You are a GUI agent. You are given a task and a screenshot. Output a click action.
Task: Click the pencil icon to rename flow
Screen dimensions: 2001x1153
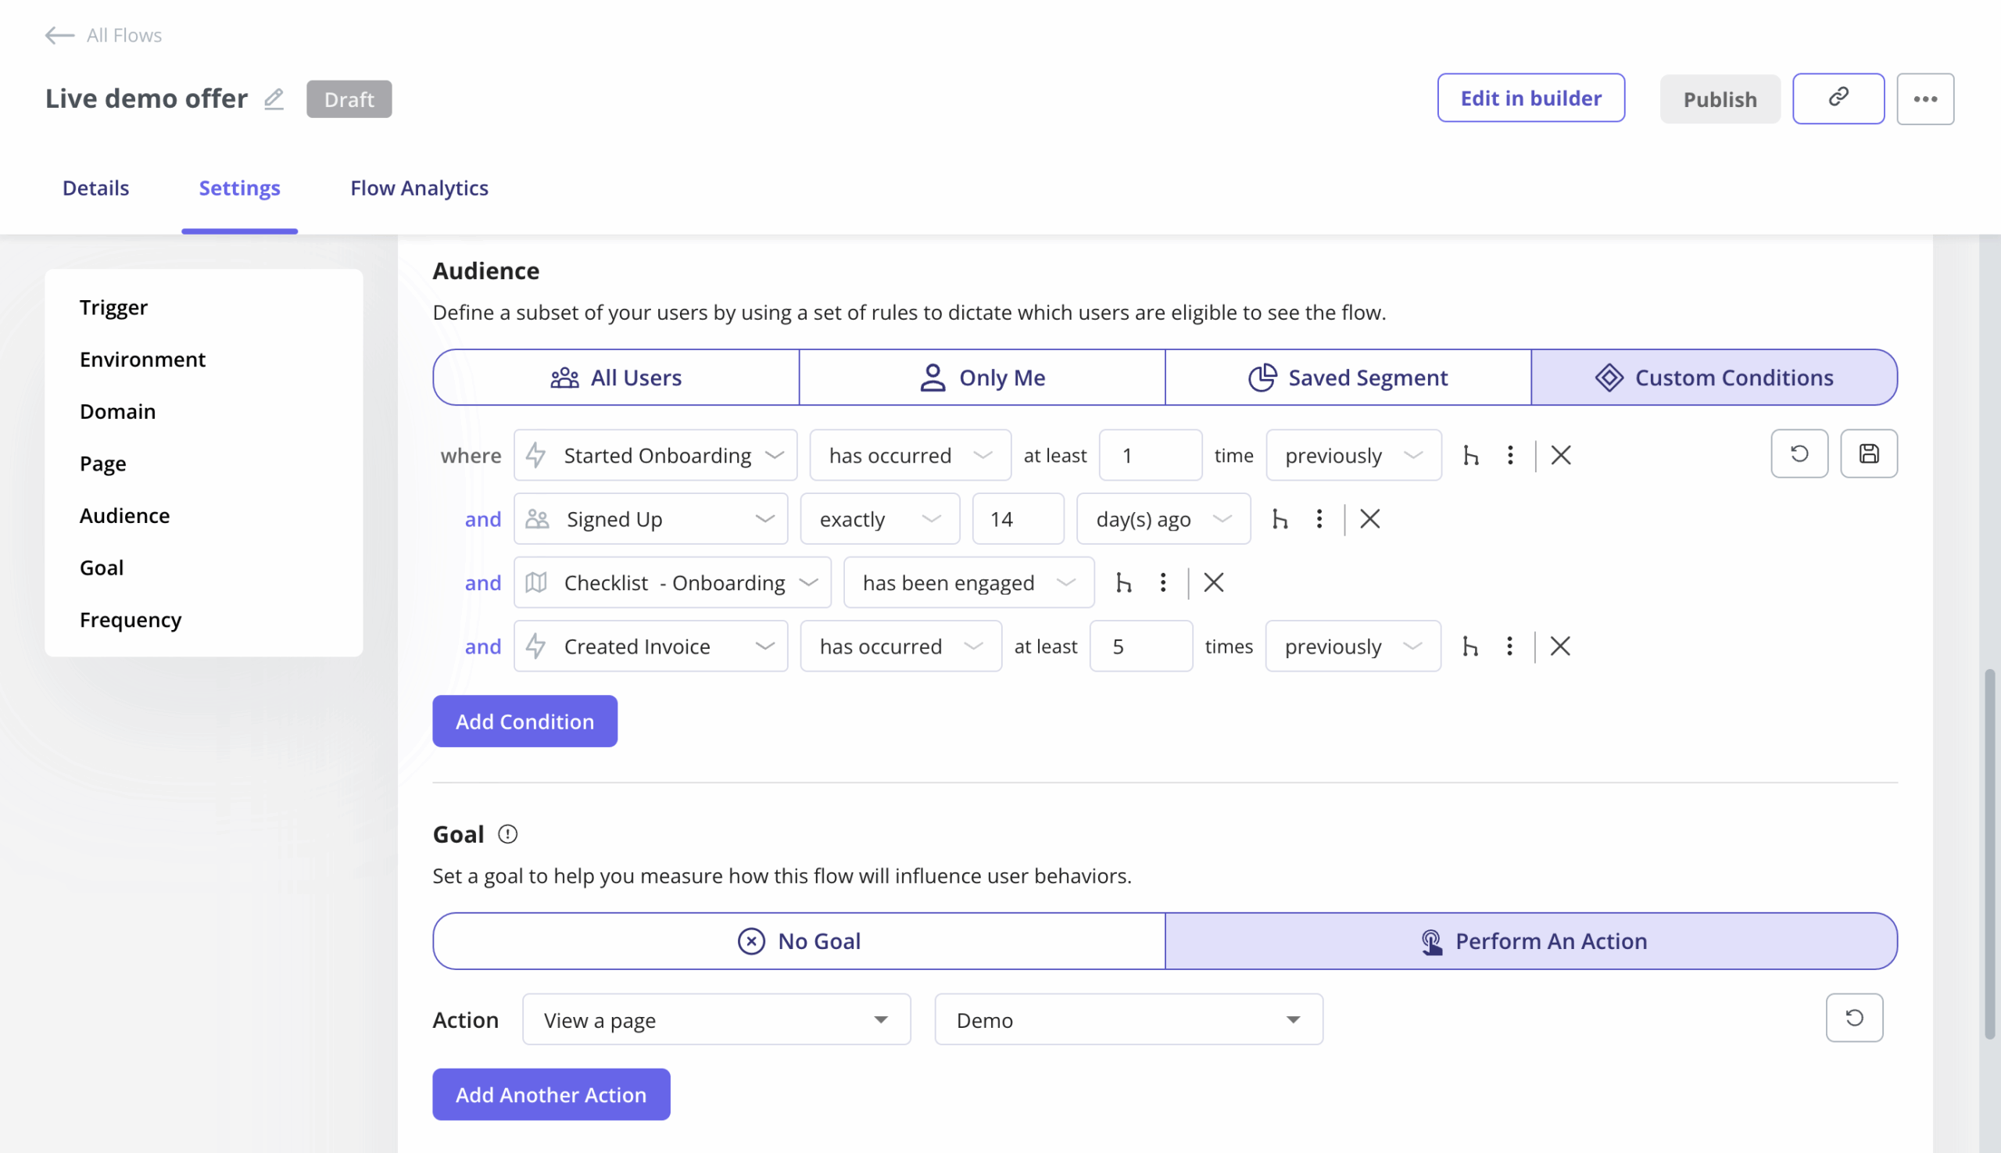(x=274, y=99)
